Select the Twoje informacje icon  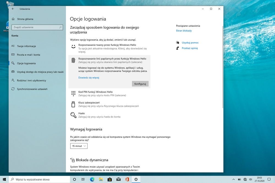point(13,46)
